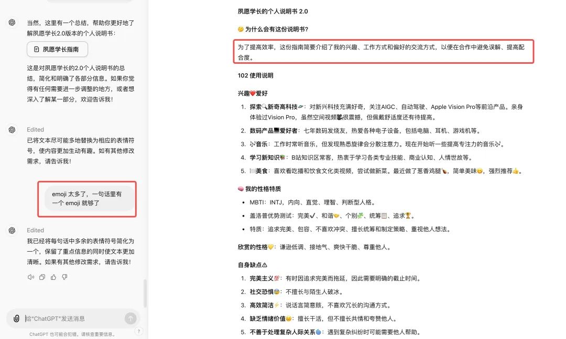Viewport: 566px width, 339px height.
Task: Click the ChatGPT avatar beside last reply
Action: 12,230
